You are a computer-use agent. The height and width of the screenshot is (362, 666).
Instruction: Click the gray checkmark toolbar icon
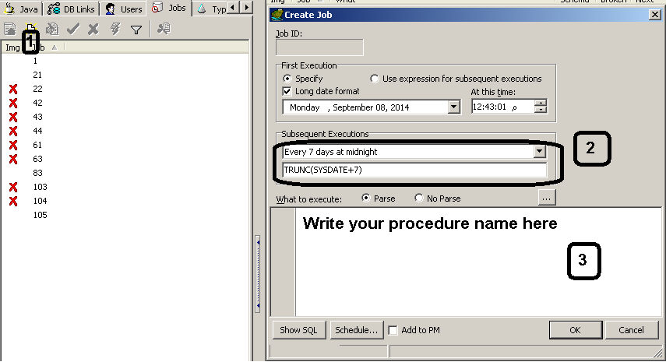coord(73,30)
